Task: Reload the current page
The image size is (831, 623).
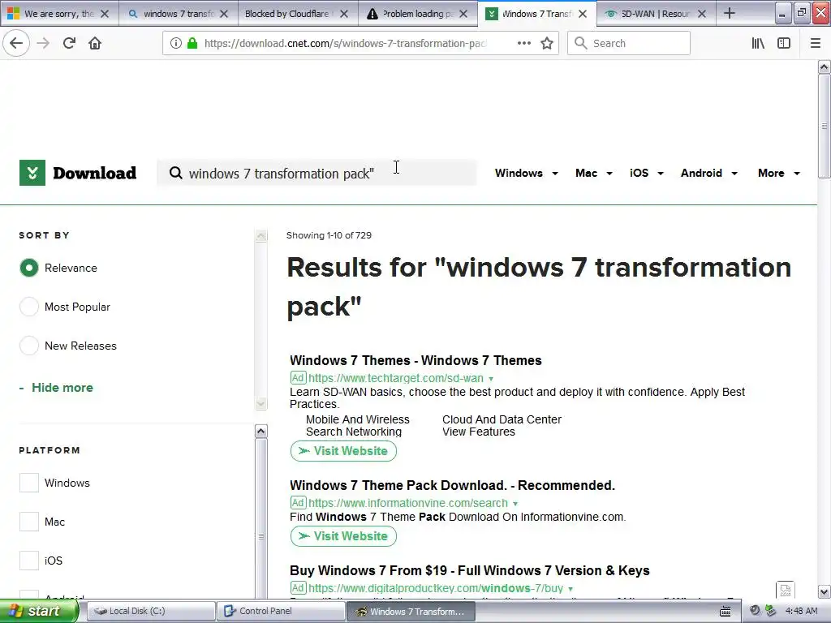Action: [69, 43]
